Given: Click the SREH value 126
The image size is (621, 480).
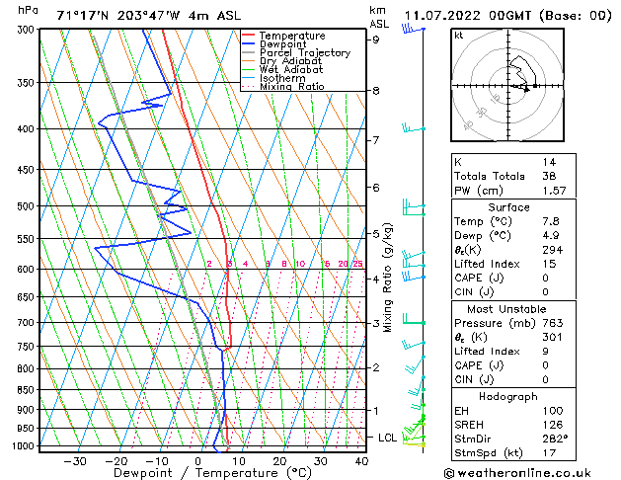Looking at the screenshot, I should [x=553, y=425].
